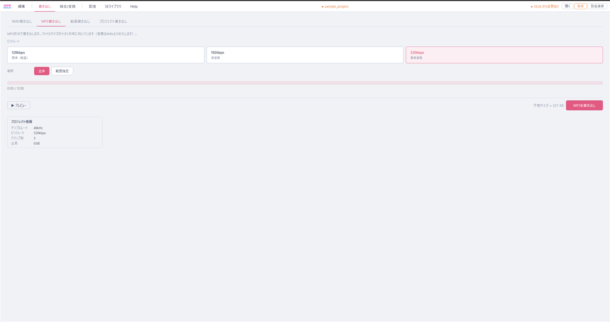Click the ASMR app logo icon
The image size is (610, 322).
coord(7,6)
